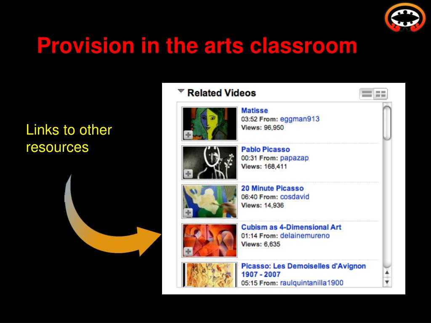The image size is (431, 323).
Task: Click the Related Videos heading
Action: pyautogui.click(x=221, y=93)
